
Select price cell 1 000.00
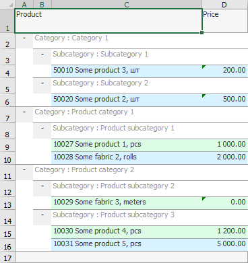225,145
